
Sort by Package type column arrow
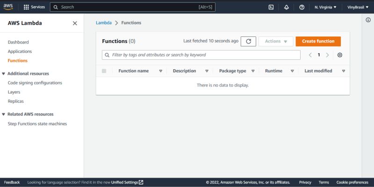pyautogui.click(x=253, y=71)
